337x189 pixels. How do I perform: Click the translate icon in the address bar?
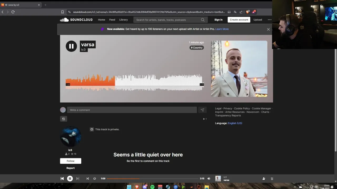pos(235,12)
